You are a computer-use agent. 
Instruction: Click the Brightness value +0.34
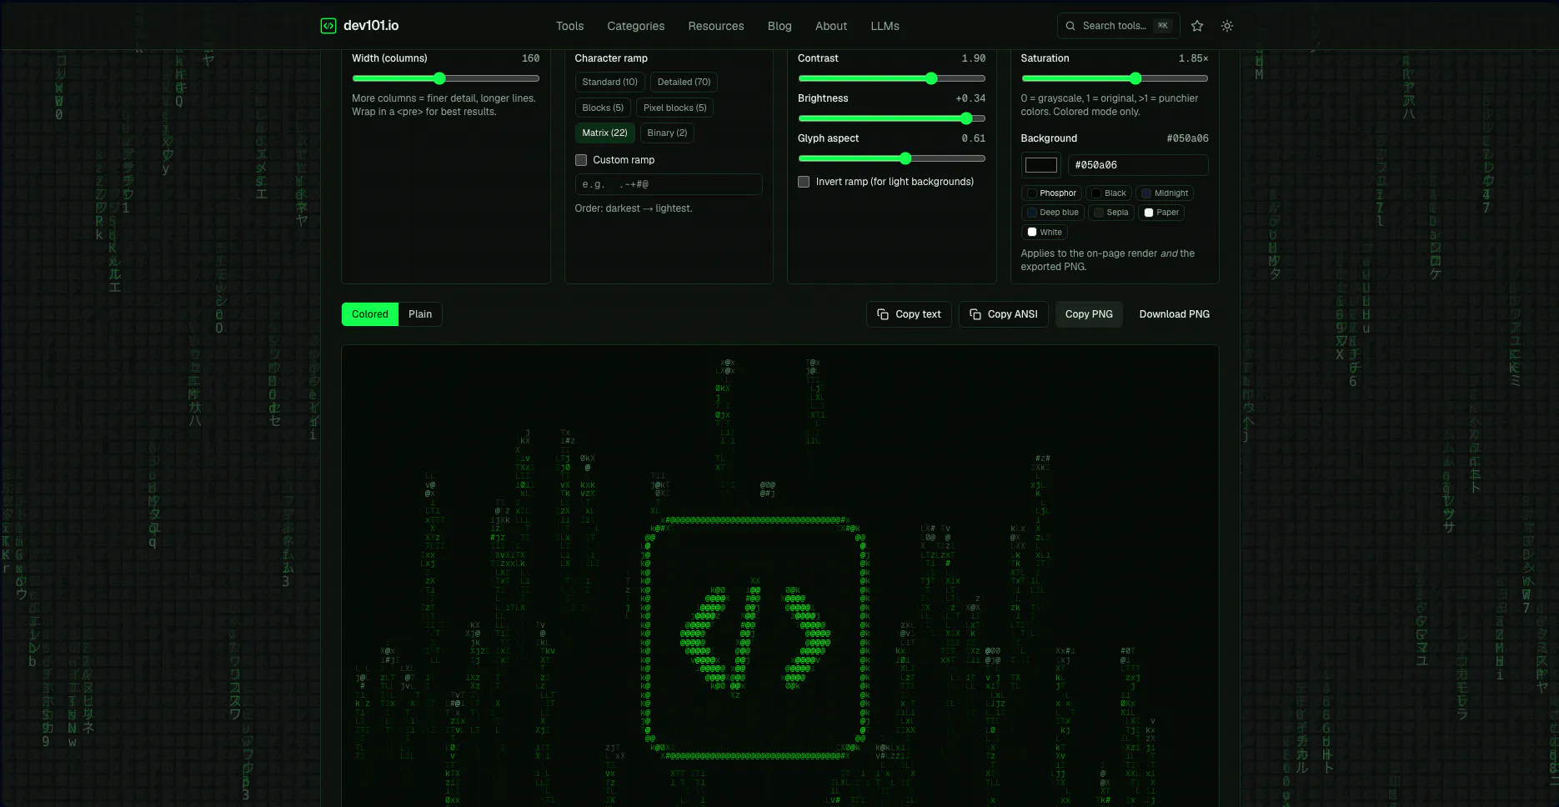coord(970,98)
